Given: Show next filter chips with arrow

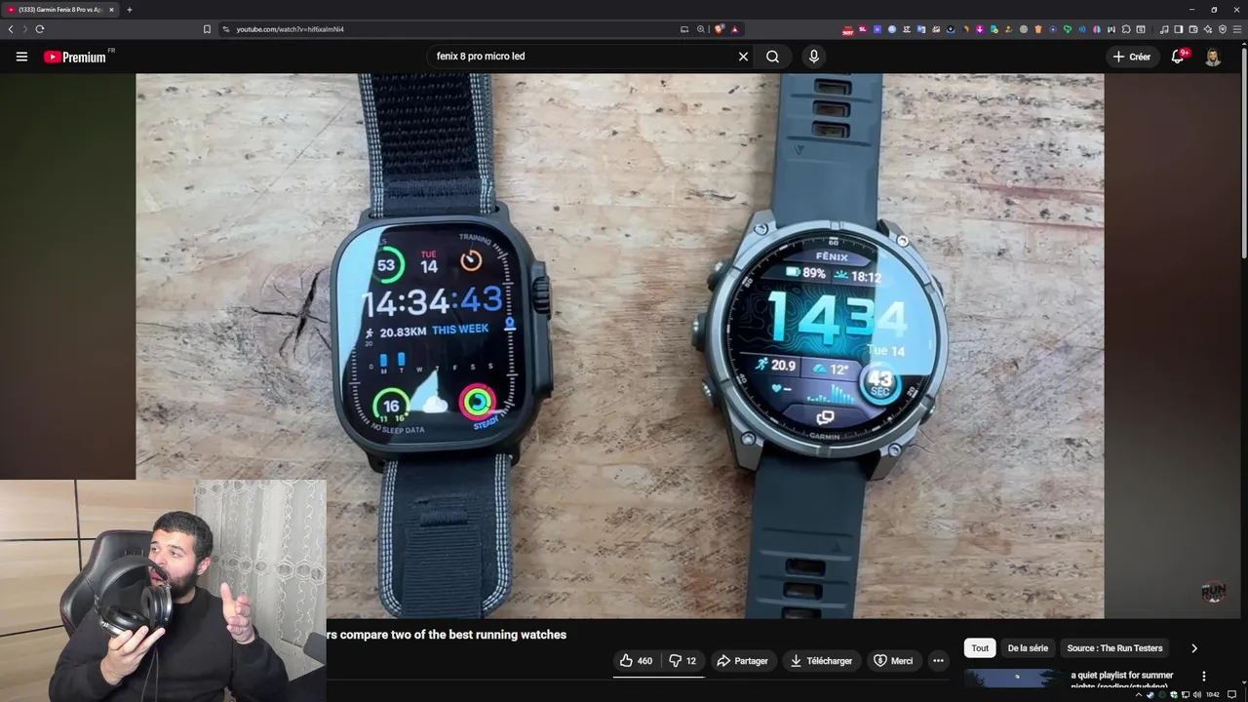Looking at the screenshot, I should pyautogui.click(x=1194, y=648).
